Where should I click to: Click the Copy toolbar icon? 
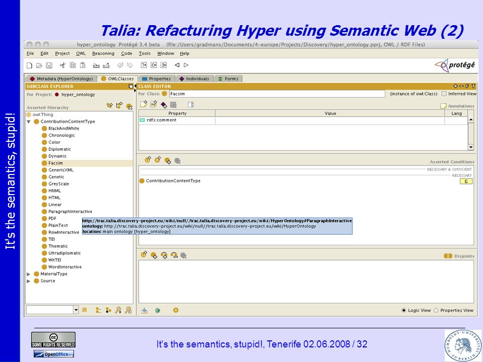tap(72, 65)
